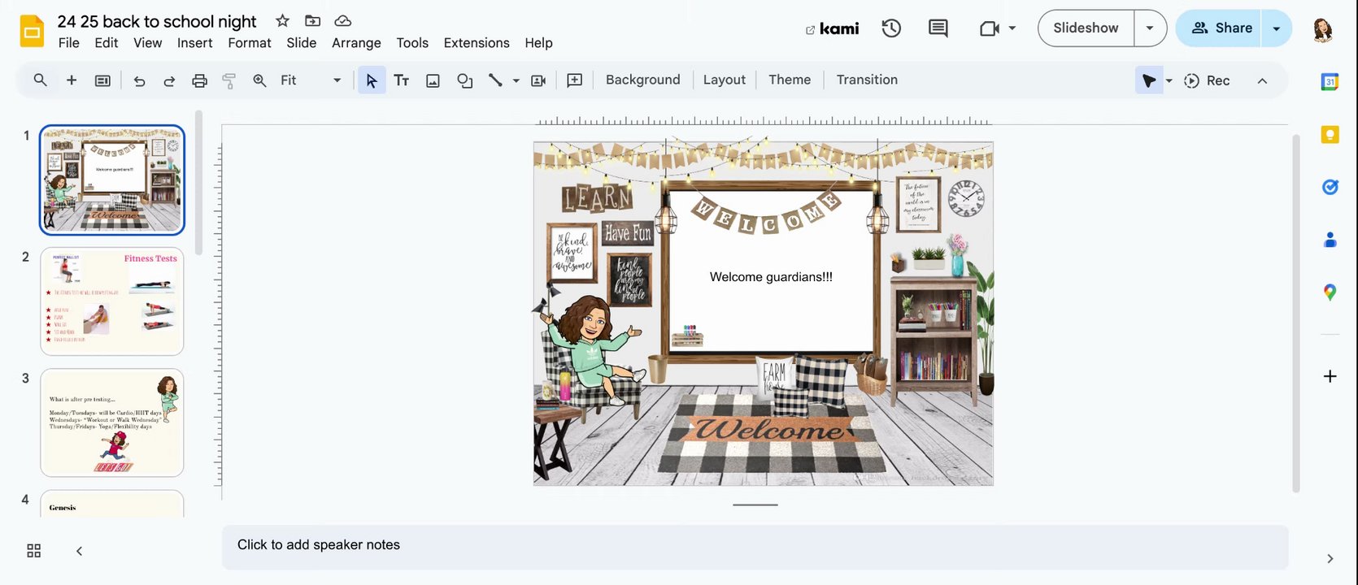Open the Insert menu
This screenshot has width=1358, height=585.
pos(195,43)
